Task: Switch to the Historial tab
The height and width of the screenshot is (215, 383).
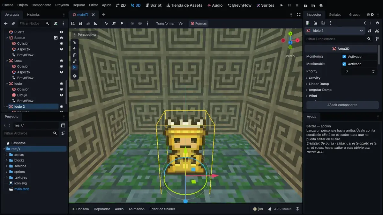Action: [33, 15]
